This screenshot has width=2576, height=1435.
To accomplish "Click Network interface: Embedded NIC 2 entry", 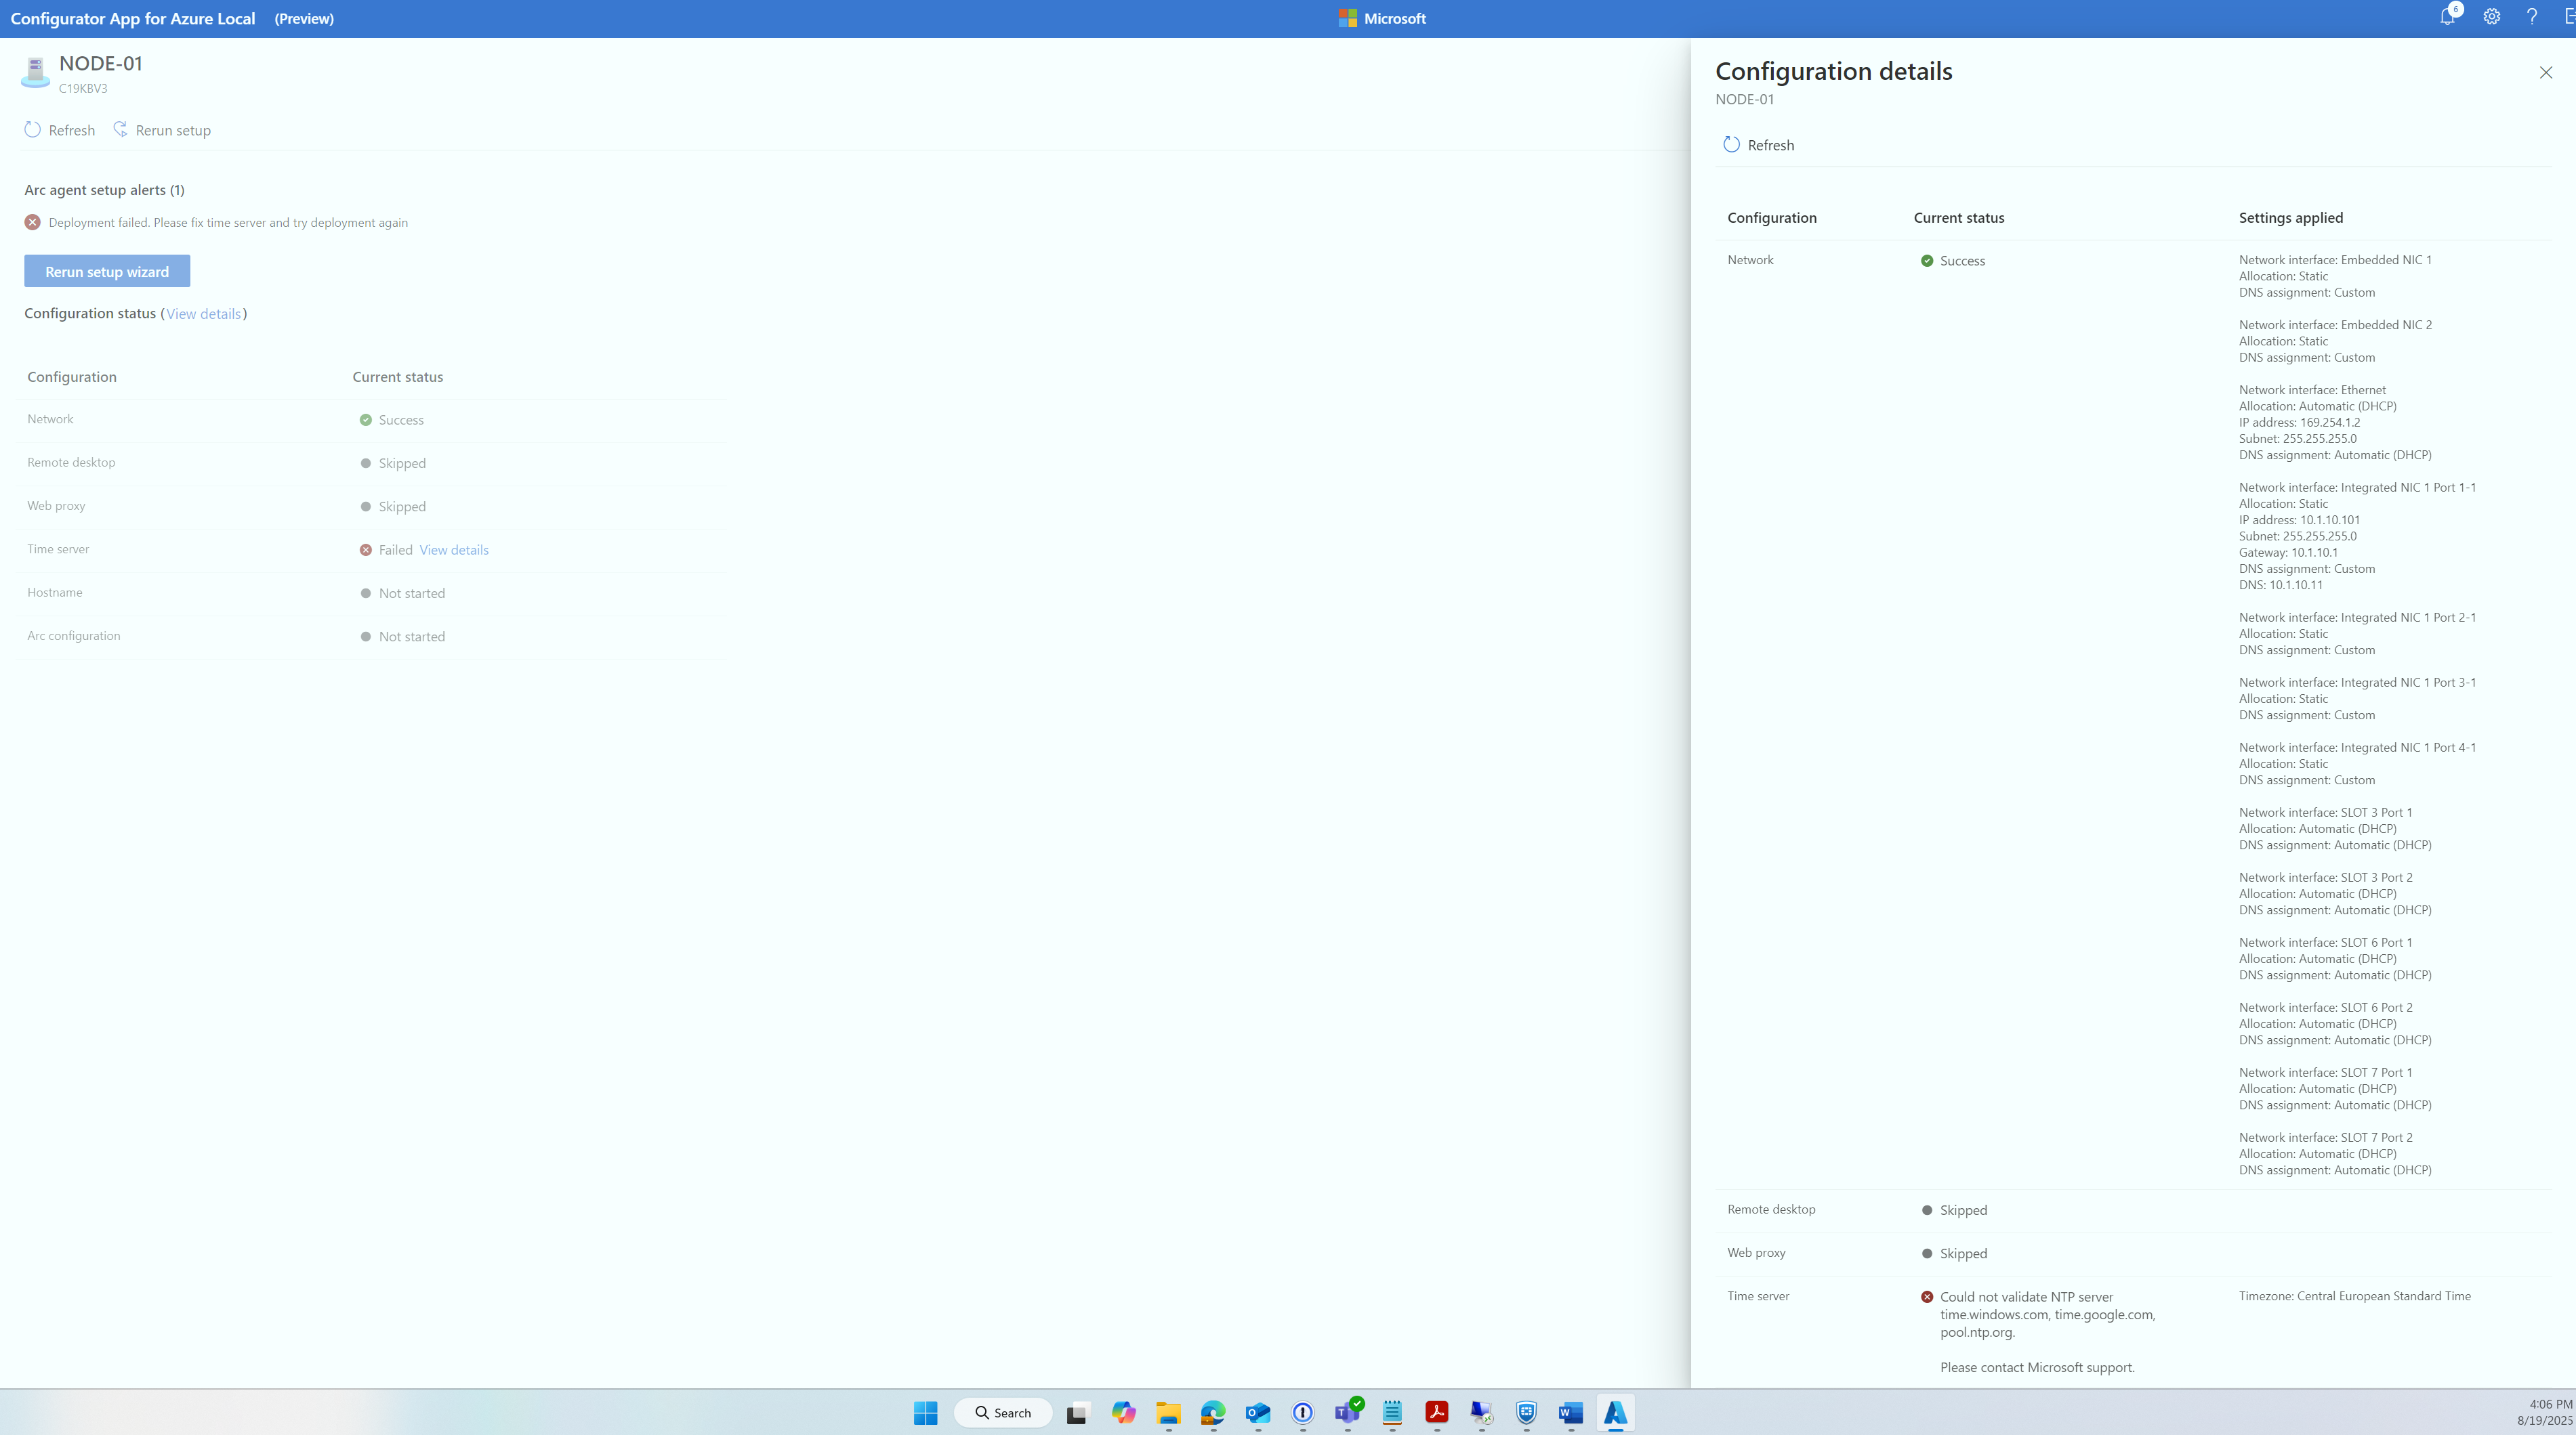I will (2335, 325).
